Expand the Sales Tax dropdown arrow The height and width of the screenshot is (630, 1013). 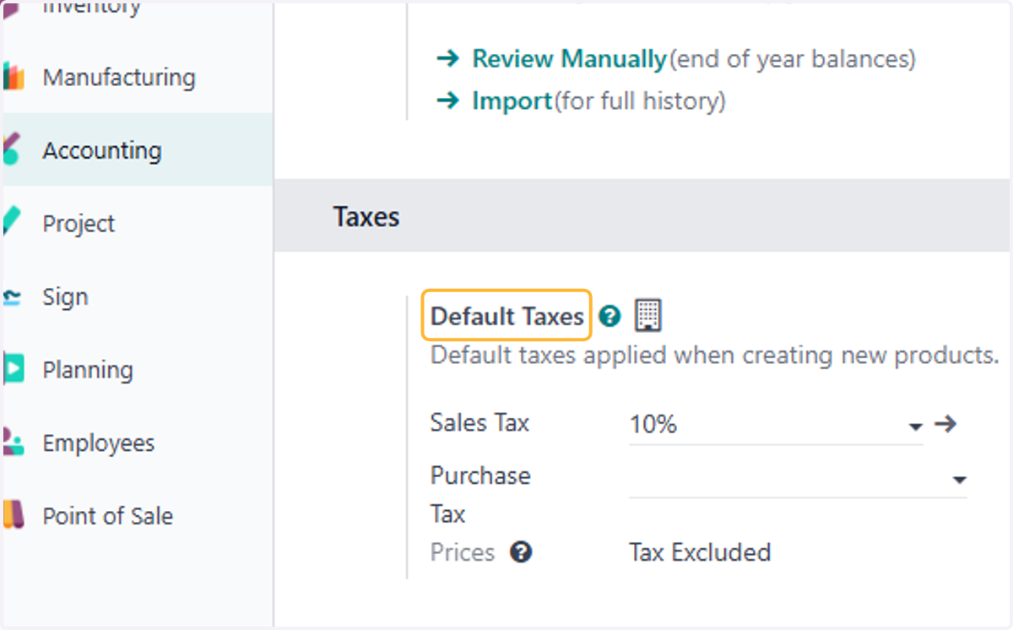(x=915, y=426)
